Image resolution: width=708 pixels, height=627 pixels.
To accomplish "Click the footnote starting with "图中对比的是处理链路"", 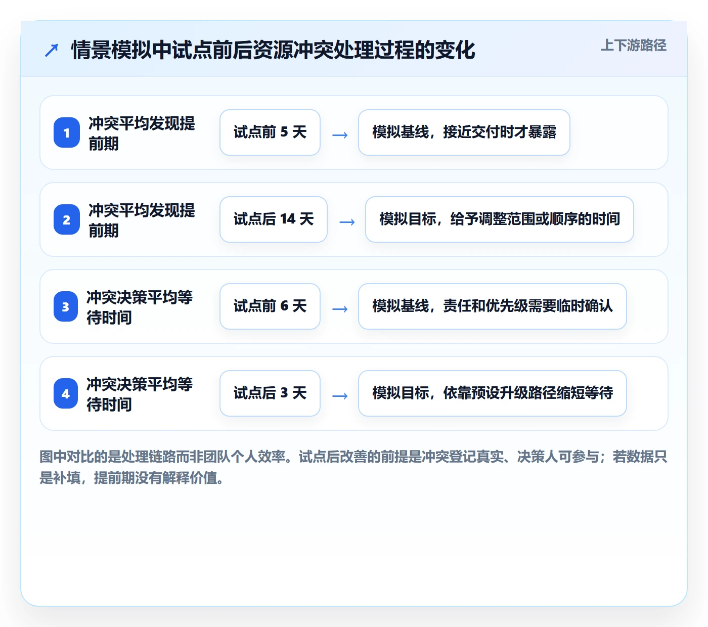I will tap(353, 467).
